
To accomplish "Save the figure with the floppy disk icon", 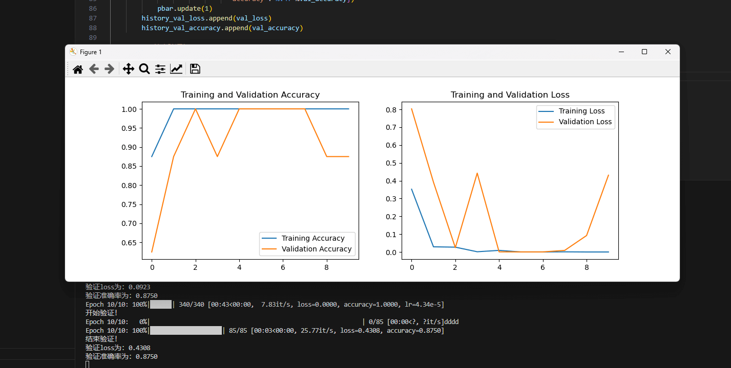I will [x=195, y=69].
